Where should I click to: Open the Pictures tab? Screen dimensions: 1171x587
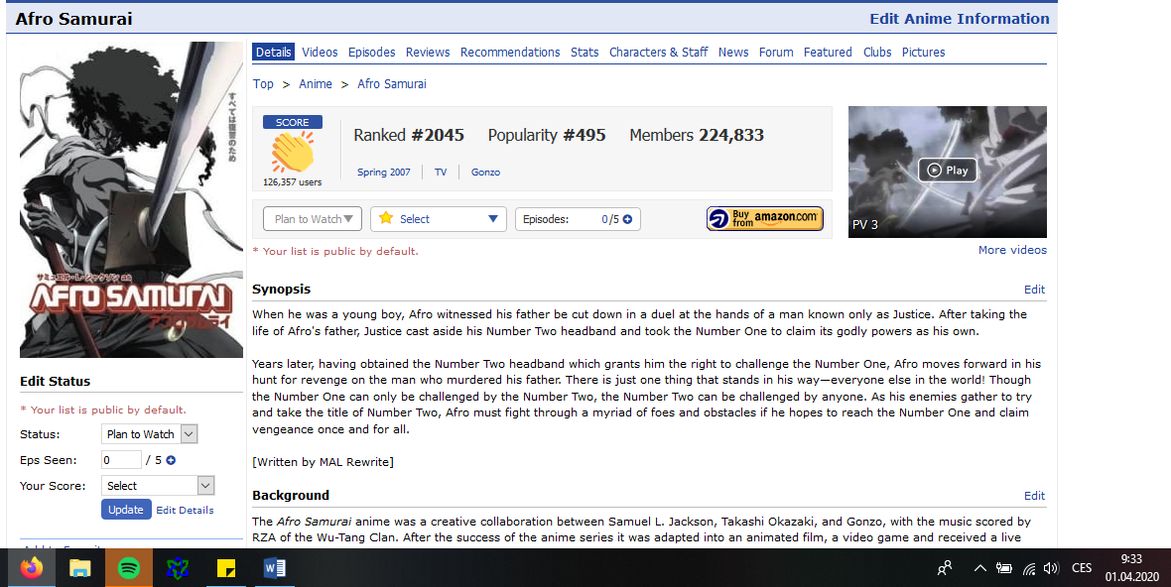(x=923, y=53)
